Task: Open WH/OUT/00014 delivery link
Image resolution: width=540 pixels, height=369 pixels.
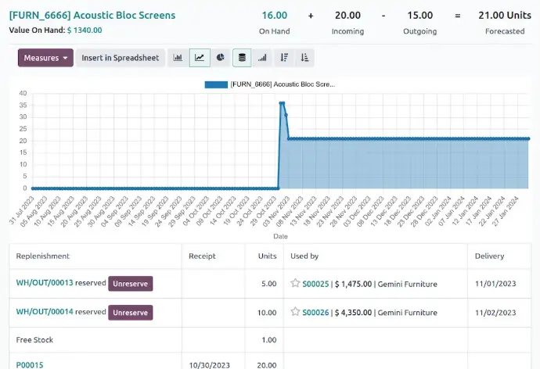Action: (45, 312)
